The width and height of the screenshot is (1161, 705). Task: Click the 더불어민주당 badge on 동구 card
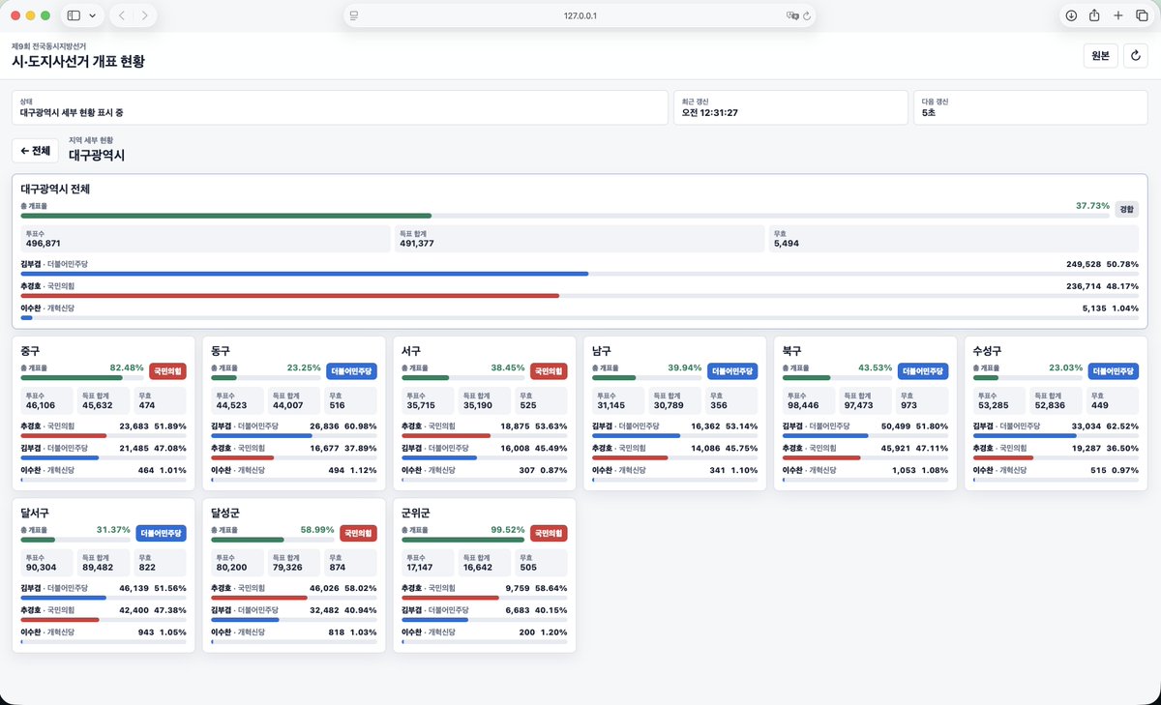(351, 371)
